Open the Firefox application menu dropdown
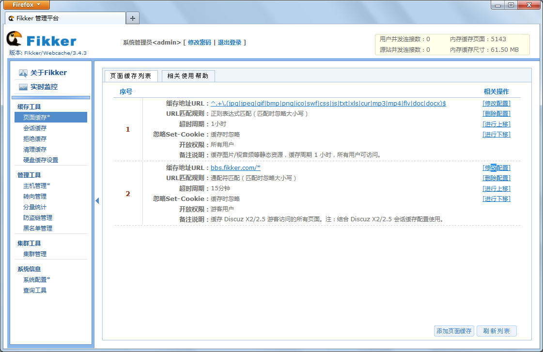The image size is (543, 352). (x=27, y=4)
